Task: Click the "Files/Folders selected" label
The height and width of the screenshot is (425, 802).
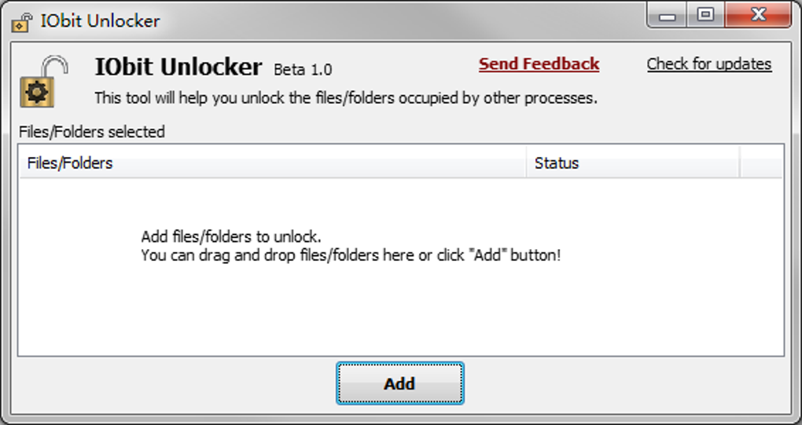Action: 91,132
